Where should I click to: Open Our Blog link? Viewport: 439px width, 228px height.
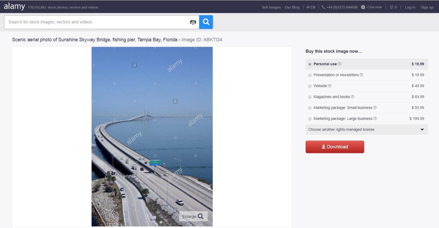click(292, 7)
